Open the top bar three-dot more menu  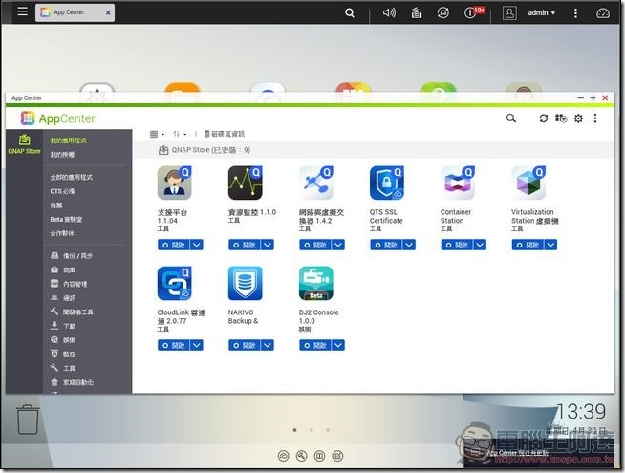(575, 13)
